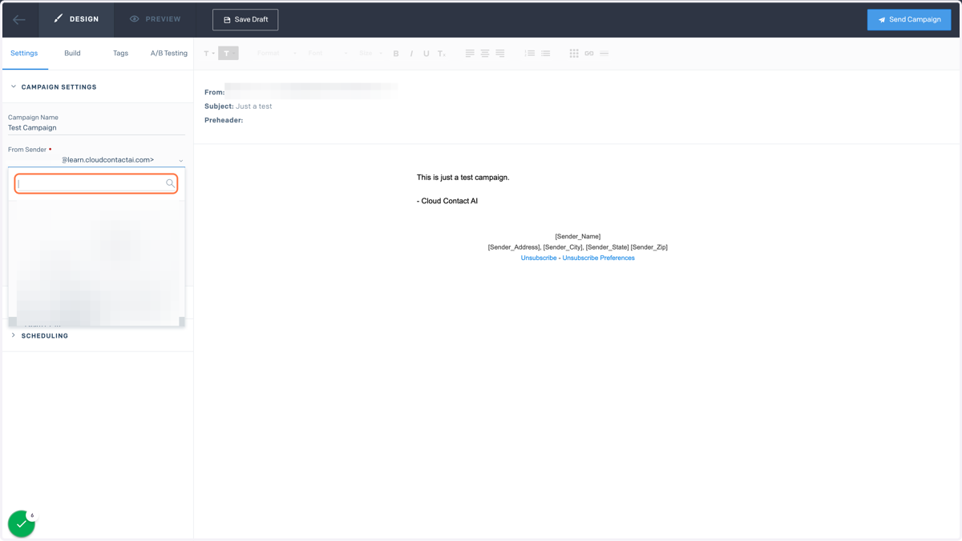This screenshot has width=962, height=541.
Task: Click the [Sender_Name] placeholder text
Action: point(578,236)
